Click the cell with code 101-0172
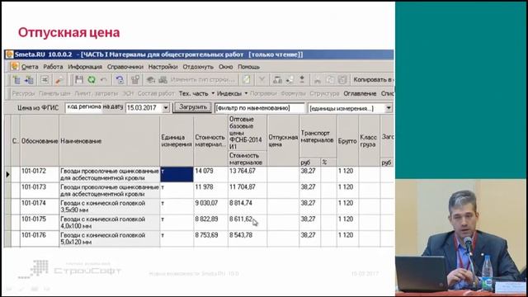The image size is (528, 297). coord(40,174)
